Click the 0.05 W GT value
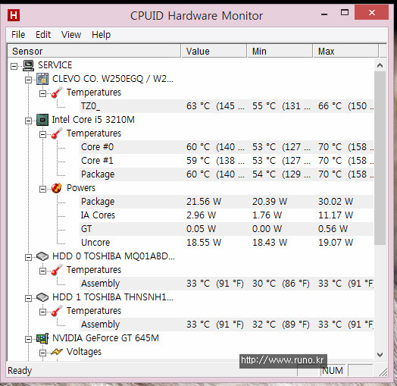The width and height of the screenshot is (397, 386). [201, 229]
